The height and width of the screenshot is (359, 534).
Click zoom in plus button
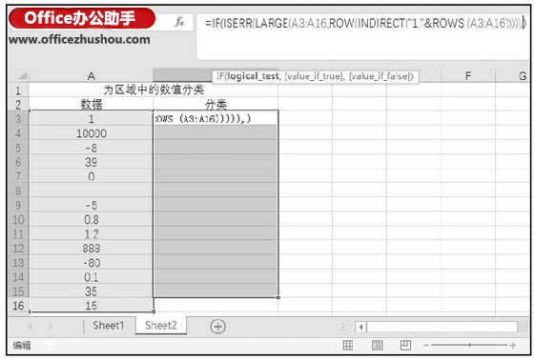click(x=513, y=346)
